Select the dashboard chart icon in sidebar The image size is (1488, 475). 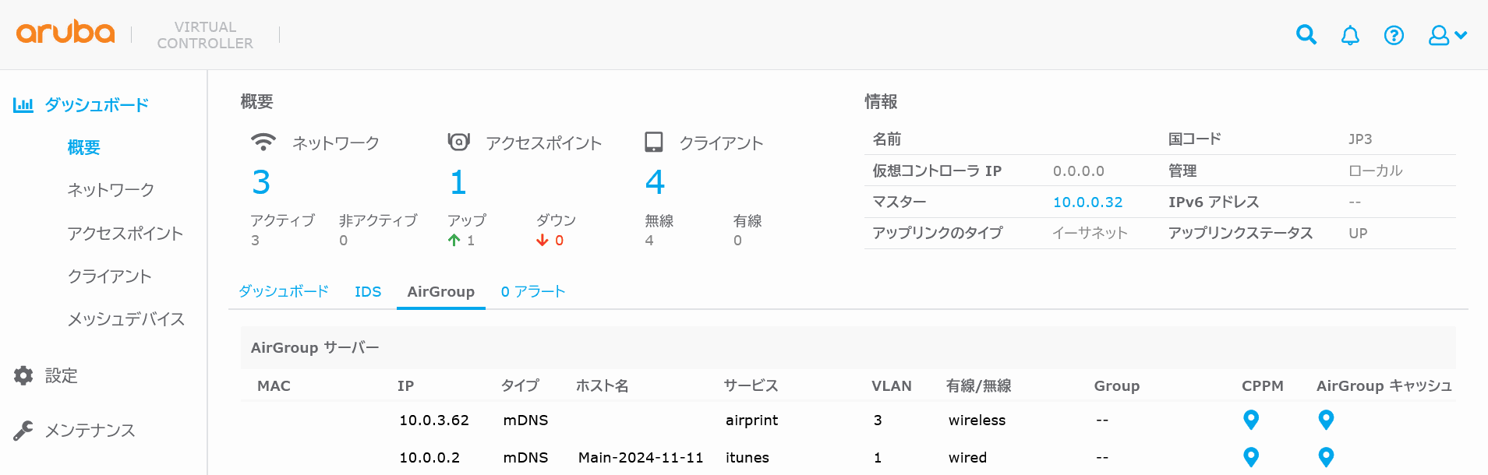point(23,104)
